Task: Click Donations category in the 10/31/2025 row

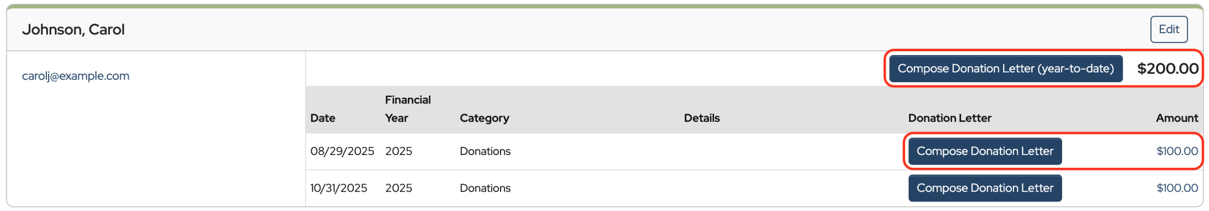Action: pyautogui.click(x=485, y=188)
